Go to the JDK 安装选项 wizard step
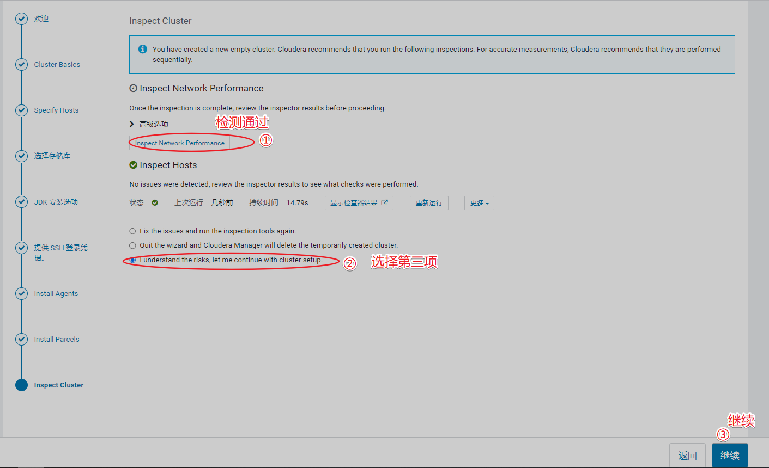Screen dimensions: 769x468 click(56, 202)
